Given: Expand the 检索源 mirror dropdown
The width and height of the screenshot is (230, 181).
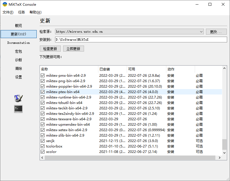Looking at the screenshot, I should pos(201,32).
